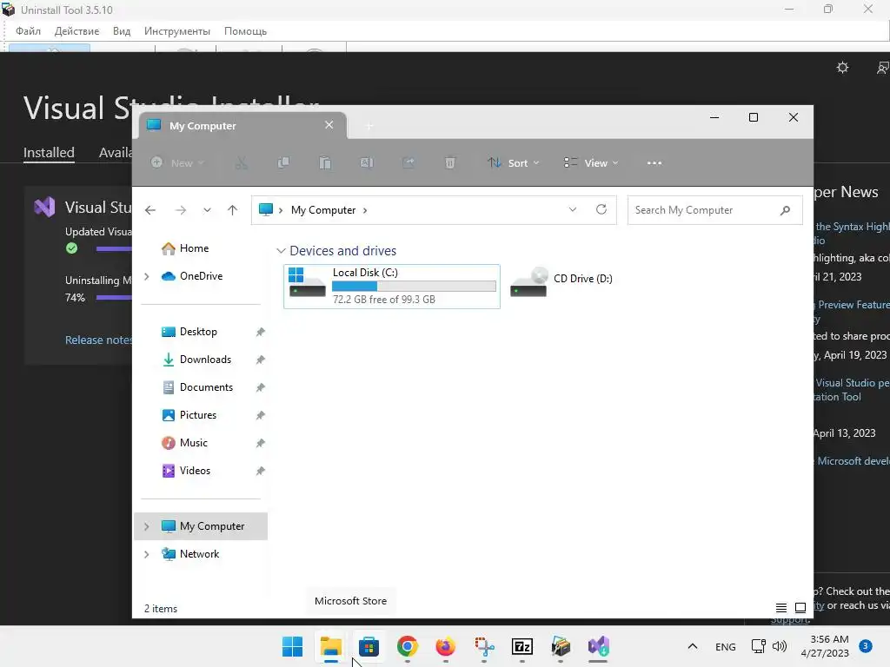Click the ENG language indicator
The image size is (890, 667).
click(x=726, y=646)
